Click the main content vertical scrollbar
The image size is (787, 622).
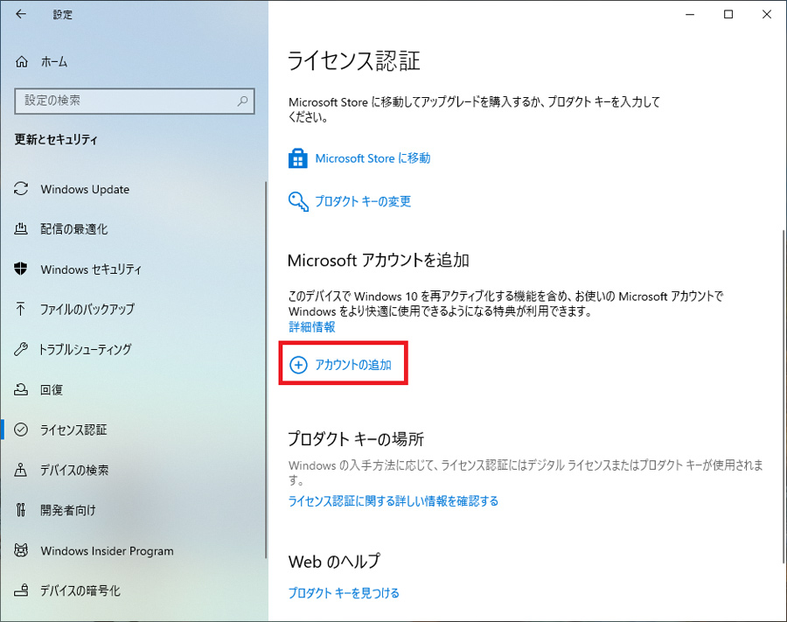point(785,396)
